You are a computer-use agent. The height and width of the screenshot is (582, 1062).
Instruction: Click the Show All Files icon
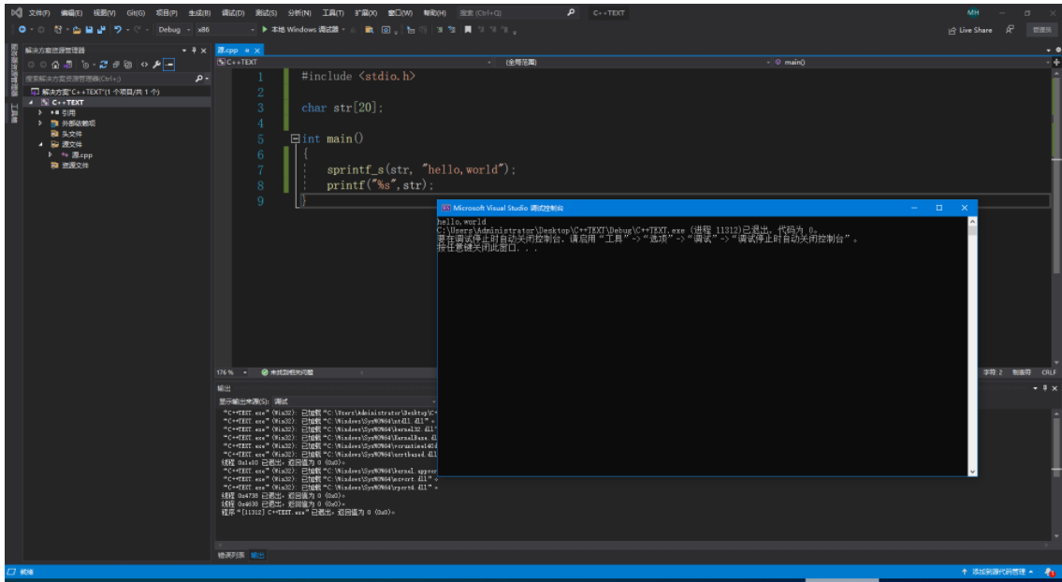coord(128,65)
